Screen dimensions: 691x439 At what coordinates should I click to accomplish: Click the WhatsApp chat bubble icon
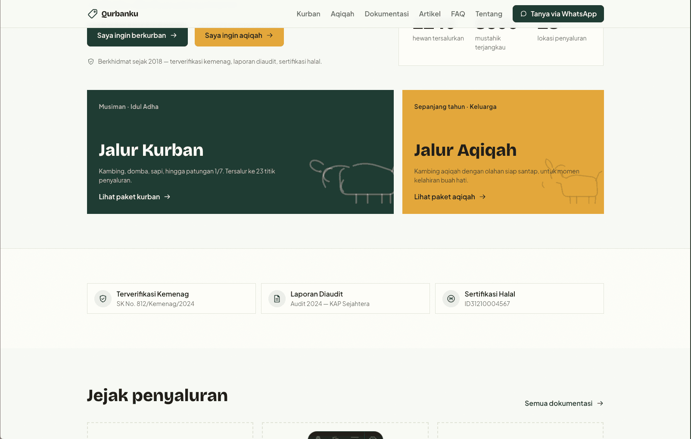click(x=523, y=14)
